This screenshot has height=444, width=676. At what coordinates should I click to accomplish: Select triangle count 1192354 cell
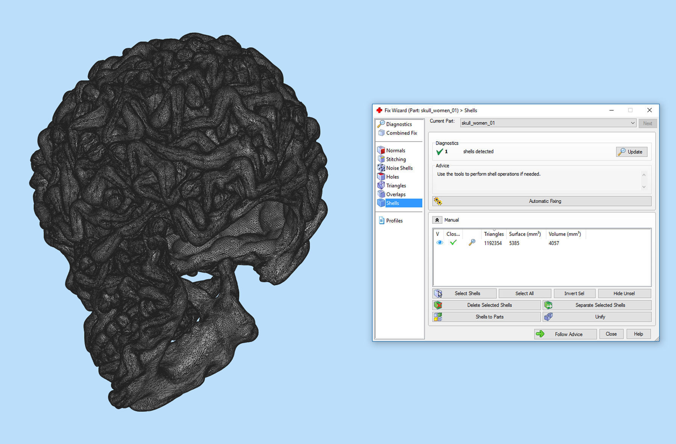tap(493, 243)
